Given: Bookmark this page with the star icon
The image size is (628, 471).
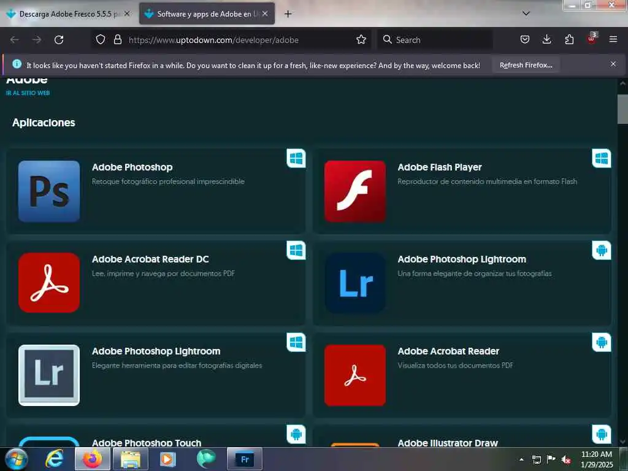Looking at the screenshot, I should click(x=361, y=40).
